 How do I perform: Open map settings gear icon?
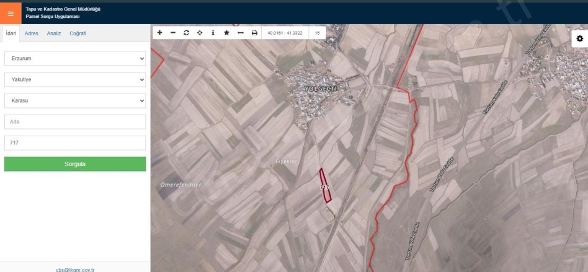[579, 38]
